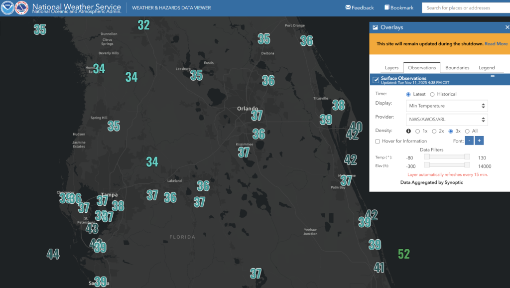
Task: Switch to the Legend tab
Action: pyautogui.click(x=487, y=68)
